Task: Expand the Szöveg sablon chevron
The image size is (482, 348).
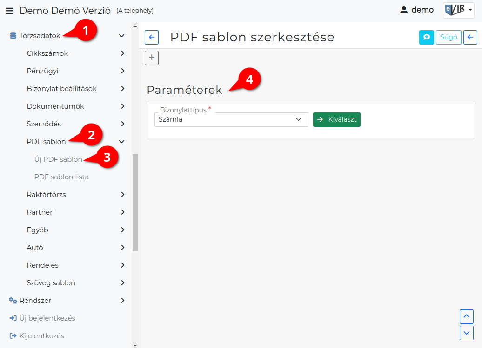Action: coord(123,283)
